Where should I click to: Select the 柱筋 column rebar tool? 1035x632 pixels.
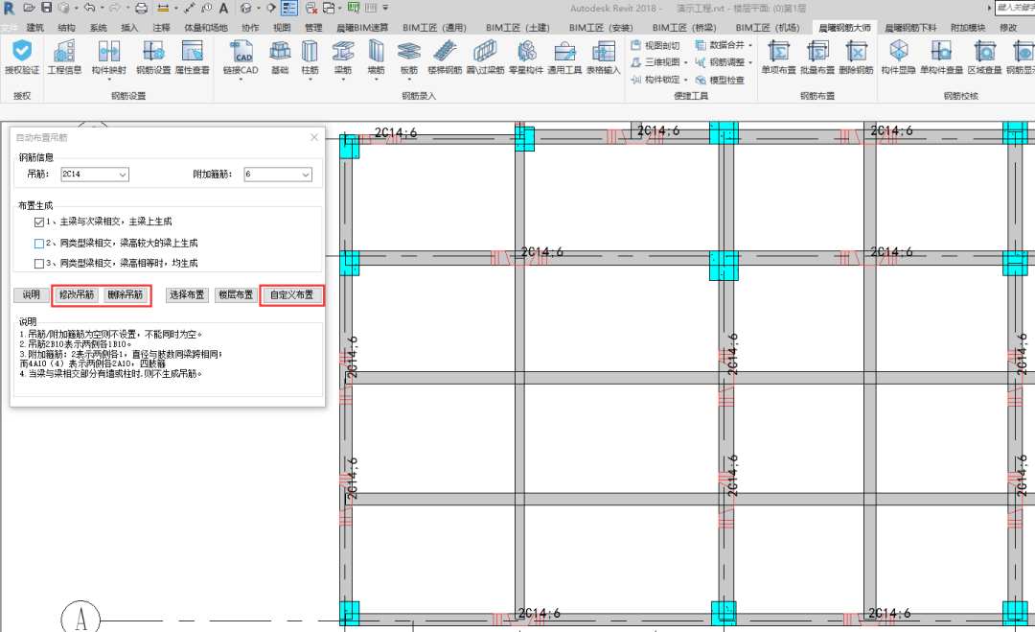[x=310, y=51]
